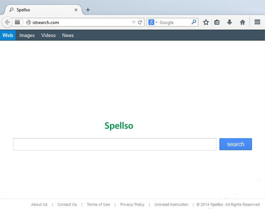Image resolution: width=265 pixels, height=209 pixels.
Task: Open the Contact Us footer link
Action: (x=67, y=205)
